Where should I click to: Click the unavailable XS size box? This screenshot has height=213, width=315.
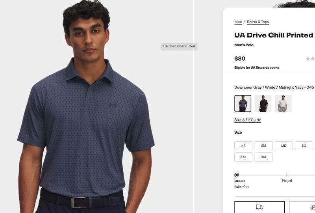point(243,146)
